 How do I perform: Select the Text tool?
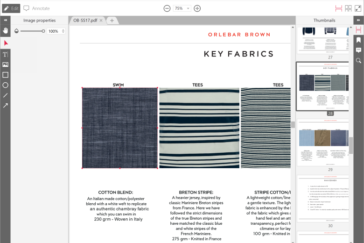tap(5, 54)
